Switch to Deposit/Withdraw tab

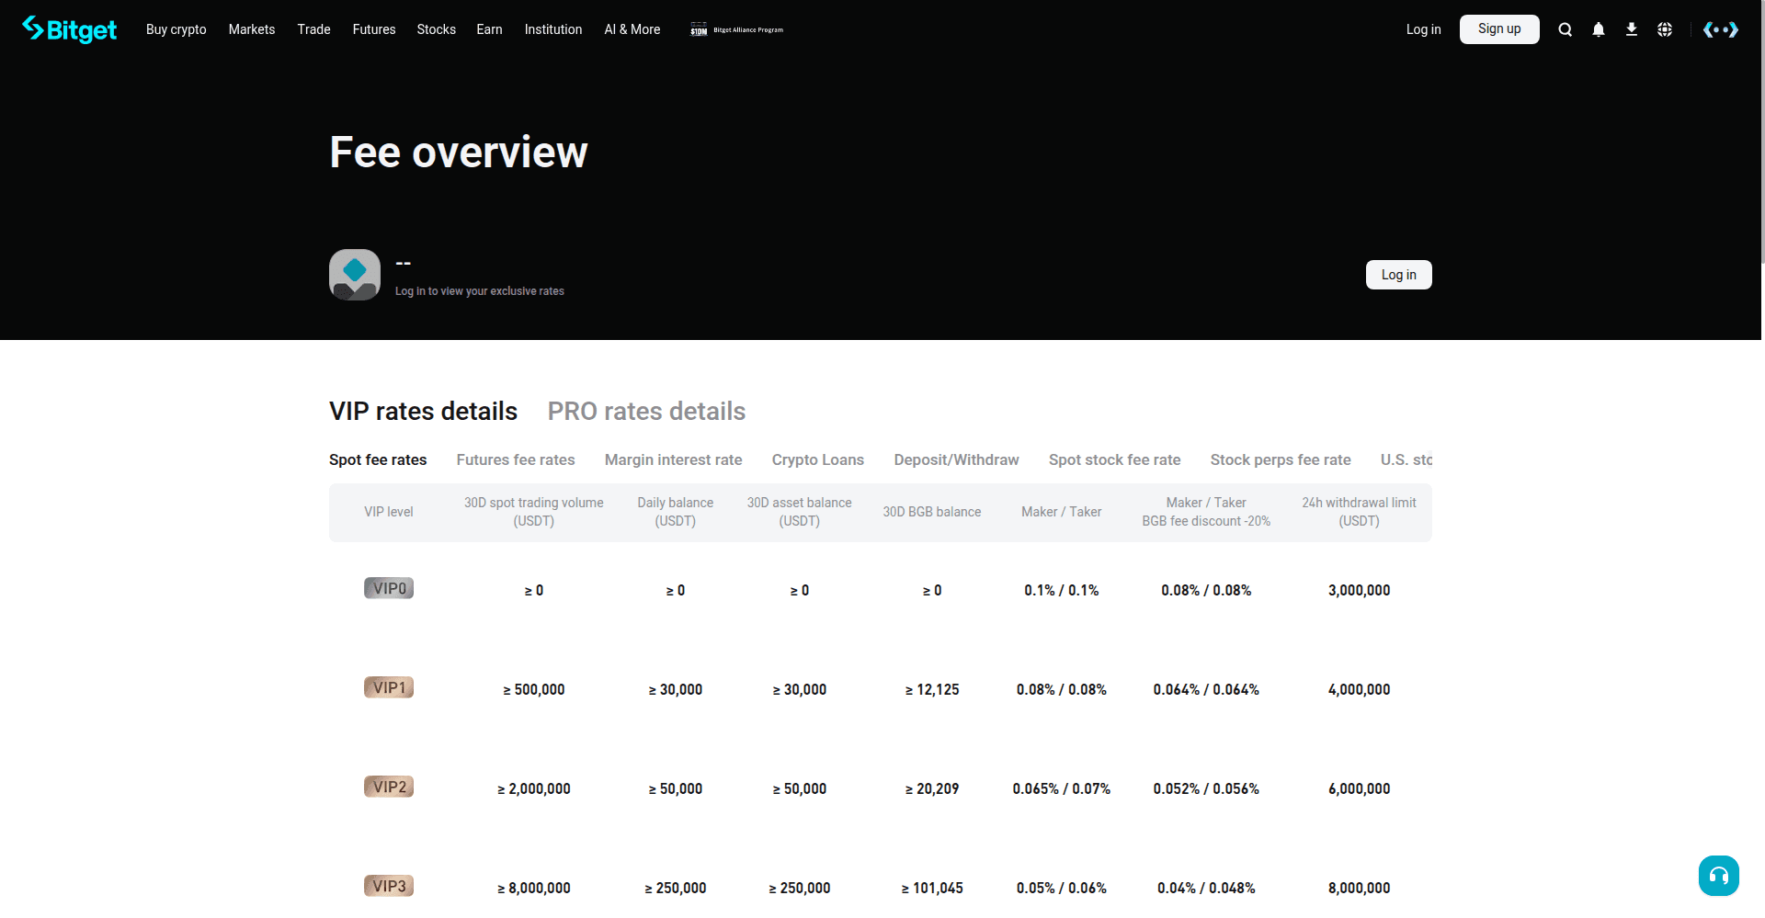956,459
